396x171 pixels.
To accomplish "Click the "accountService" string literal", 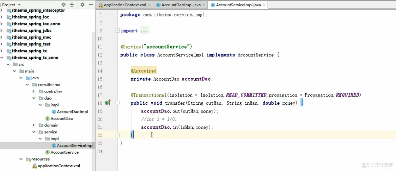I will [x=167, y=47].
